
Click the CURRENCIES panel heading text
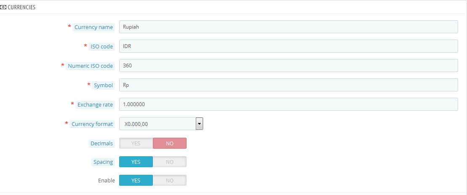[x=21, y=7]
